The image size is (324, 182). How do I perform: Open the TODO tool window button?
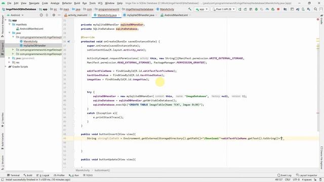click(88, 175)
